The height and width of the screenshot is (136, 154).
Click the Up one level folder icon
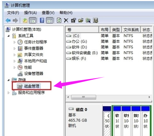point(25,20)
